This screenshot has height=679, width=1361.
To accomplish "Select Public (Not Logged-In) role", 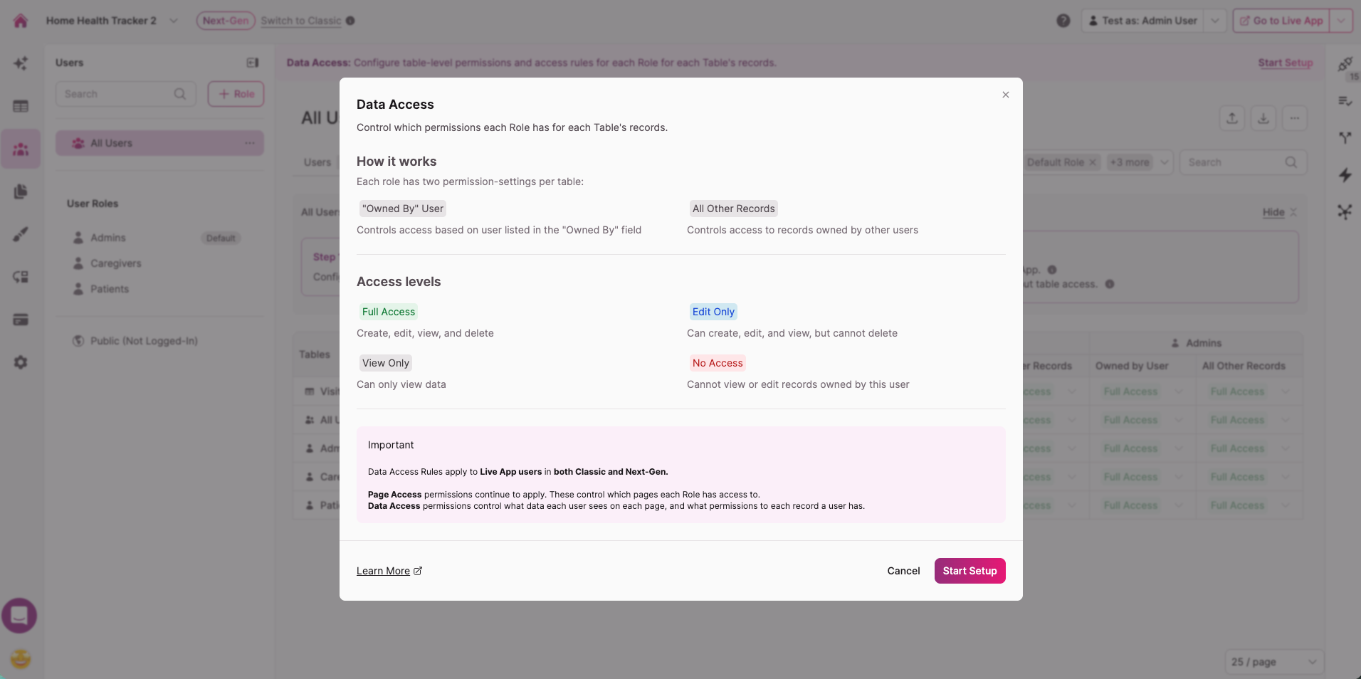I will point(144,341).
